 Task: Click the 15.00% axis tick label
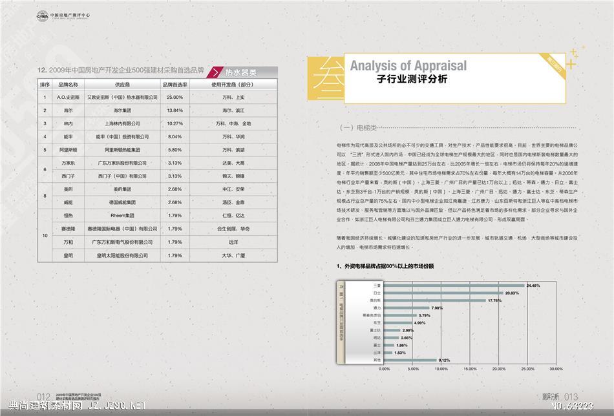470,369
